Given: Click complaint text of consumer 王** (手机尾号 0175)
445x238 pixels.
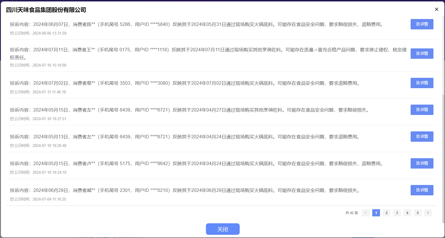Looking at the screenshot, I should 208,54.
